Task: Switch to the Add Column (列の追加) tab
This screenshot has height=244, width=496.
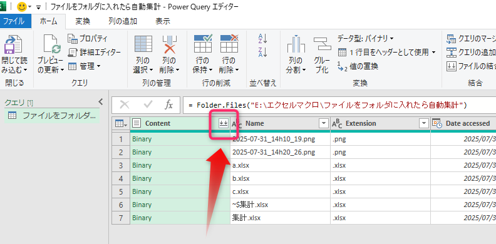Action: pyautogui.click(x=123, y=21)
